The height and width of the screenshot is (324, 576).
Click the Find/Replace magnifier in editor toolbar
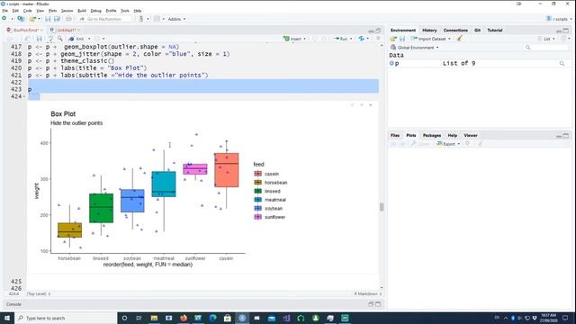point(60,39)
